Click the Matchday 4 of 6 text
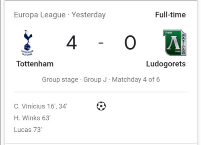 pos(136,80)
